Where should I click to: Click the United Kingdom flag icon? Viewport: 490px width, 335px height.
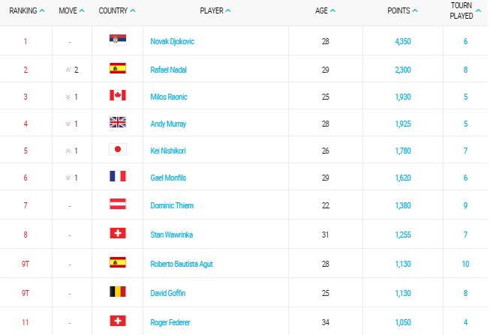coord(118,122)
